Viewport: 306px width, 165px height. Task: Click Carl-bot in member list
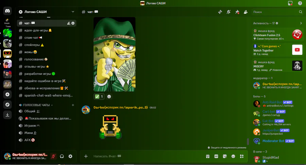coord(278,113)
